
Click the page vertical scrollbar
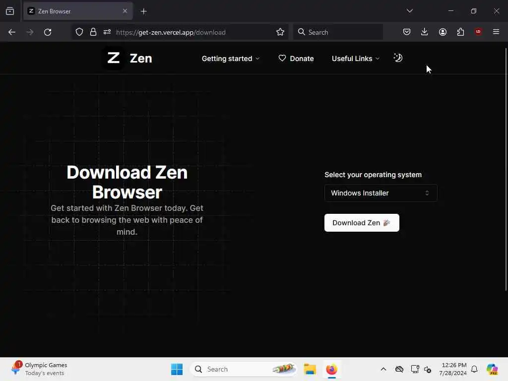click(x=506, y=170)
